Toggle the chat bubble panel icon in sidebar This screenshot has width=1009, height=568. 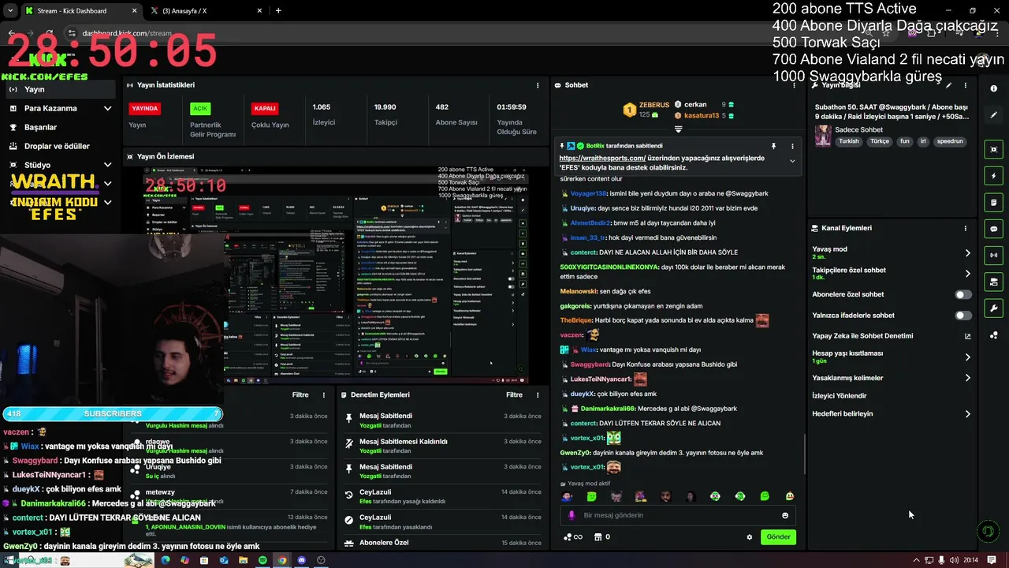[x=994, y=229]
